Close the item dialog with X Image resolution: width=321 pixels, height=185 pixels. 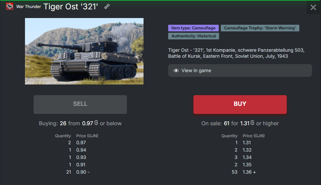point(313,7)
